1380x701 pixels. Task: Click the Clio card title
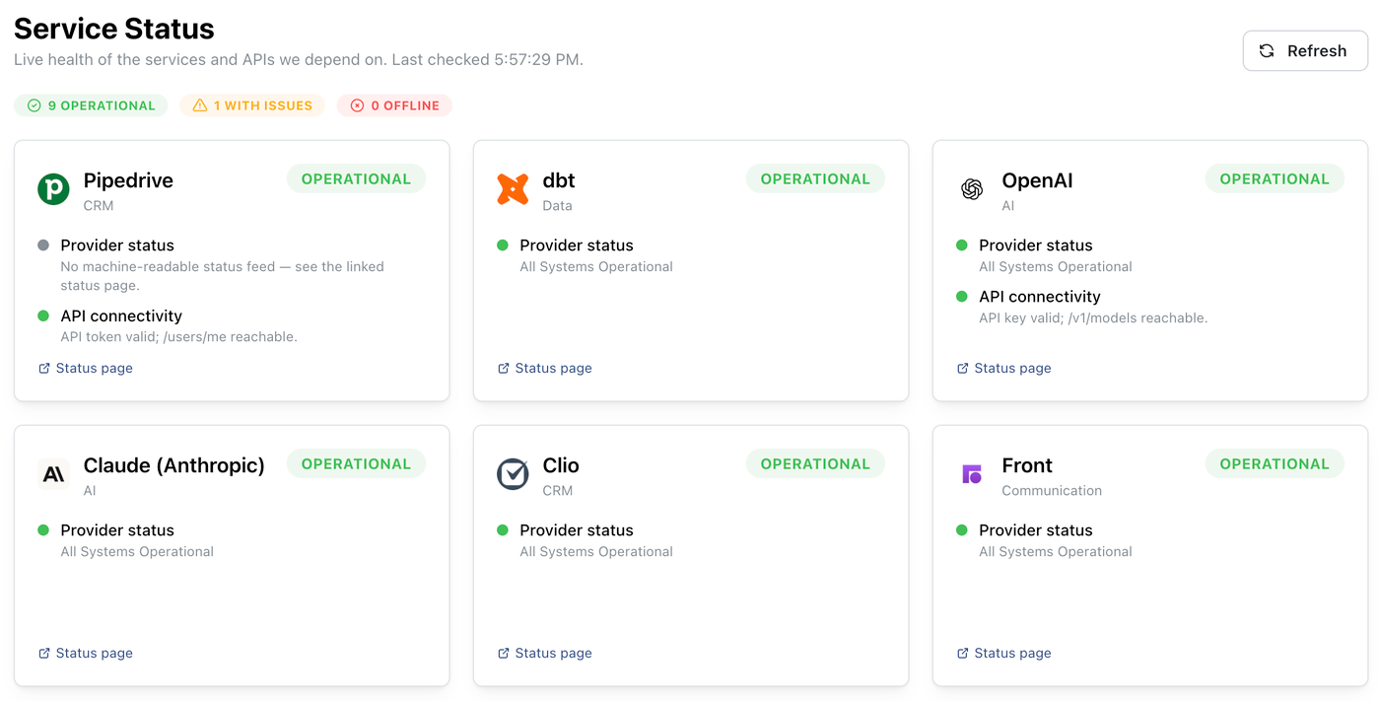coord(561,465)
